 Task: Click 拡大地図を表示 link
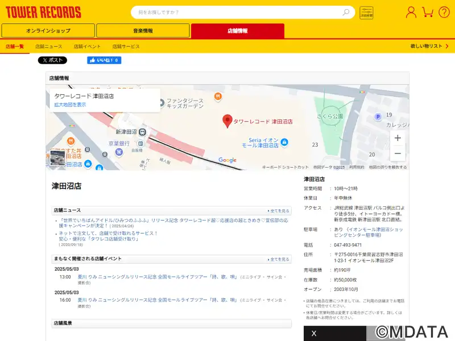pyautogui.click(x=70, y=105)
